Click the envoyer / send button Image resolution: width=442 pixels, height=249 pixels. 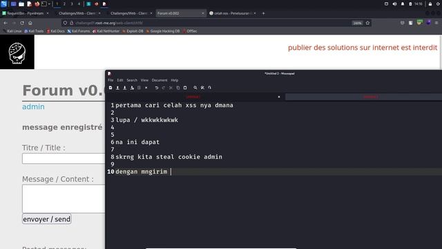click(47, 219)
